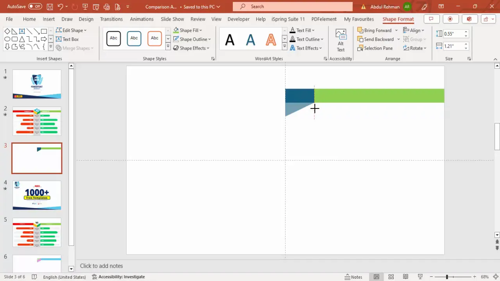Open the Shape Fill dropdown
The image size is (500, 281).
coord(188,30)
